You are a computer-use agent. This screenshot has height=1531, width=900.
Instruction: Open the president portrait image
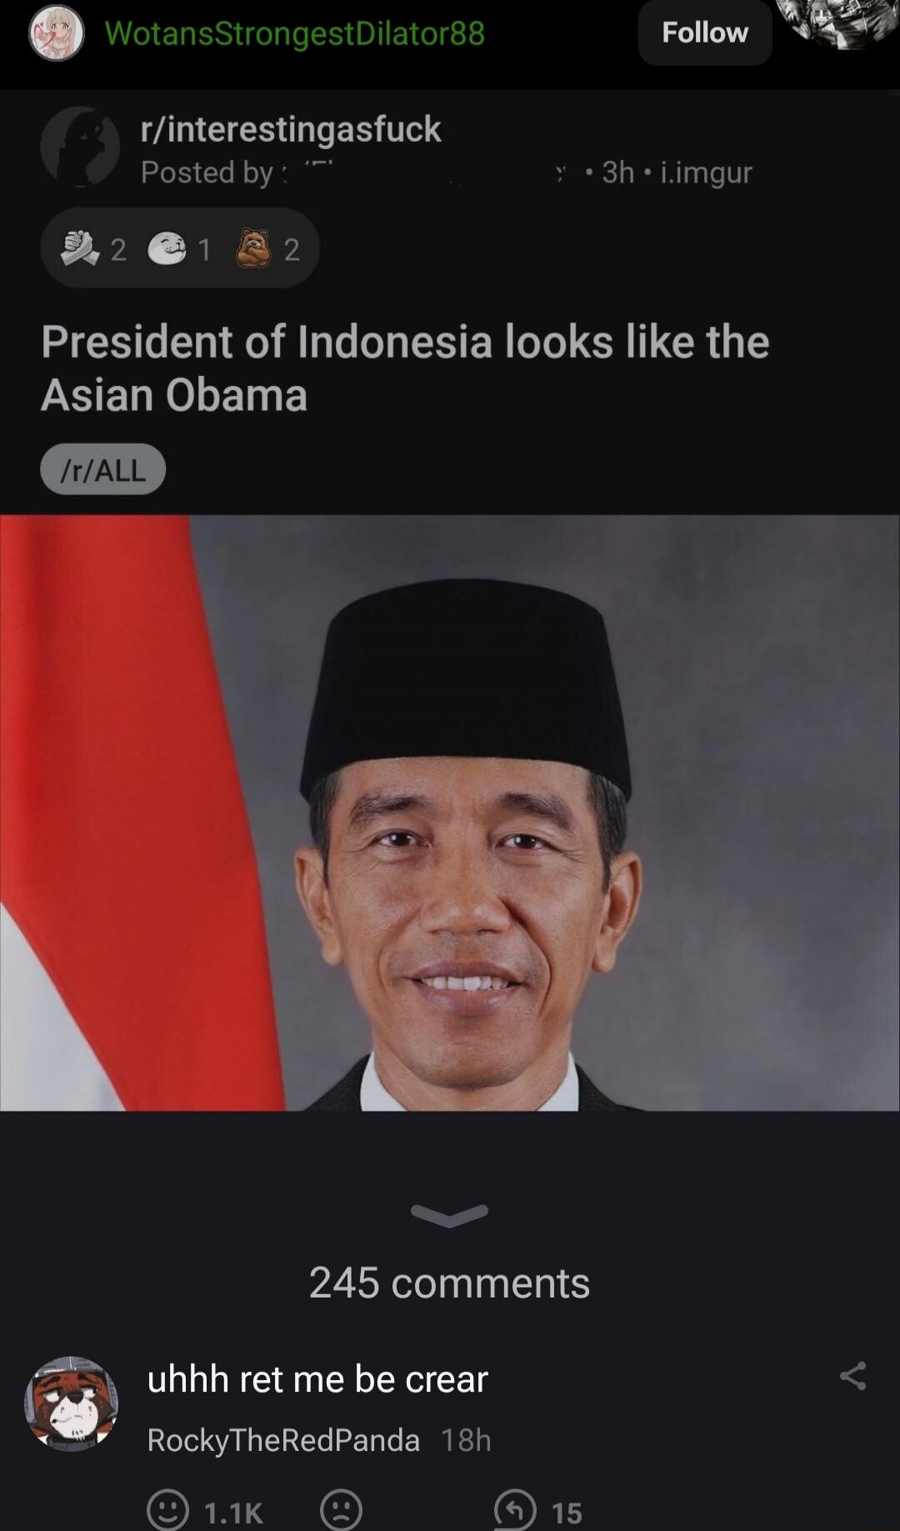click(x=450, y=813)
